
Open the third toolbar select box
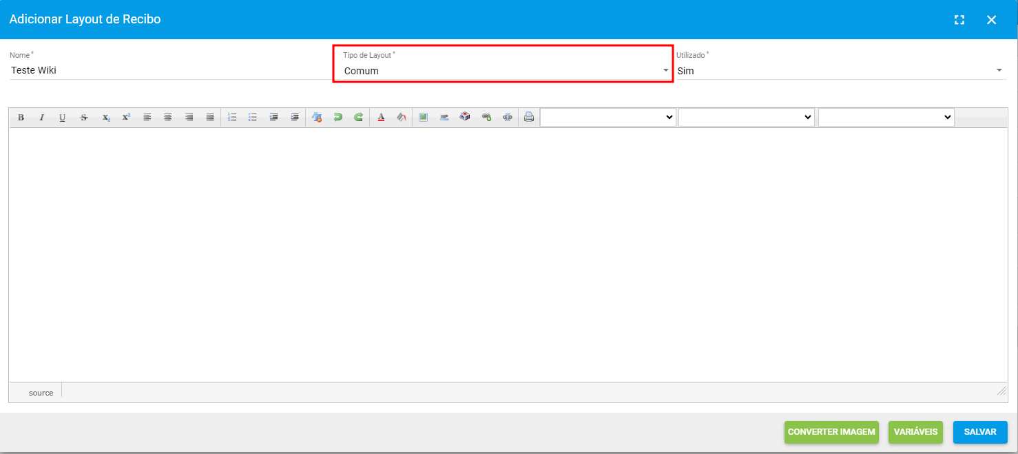coord(886,118)
